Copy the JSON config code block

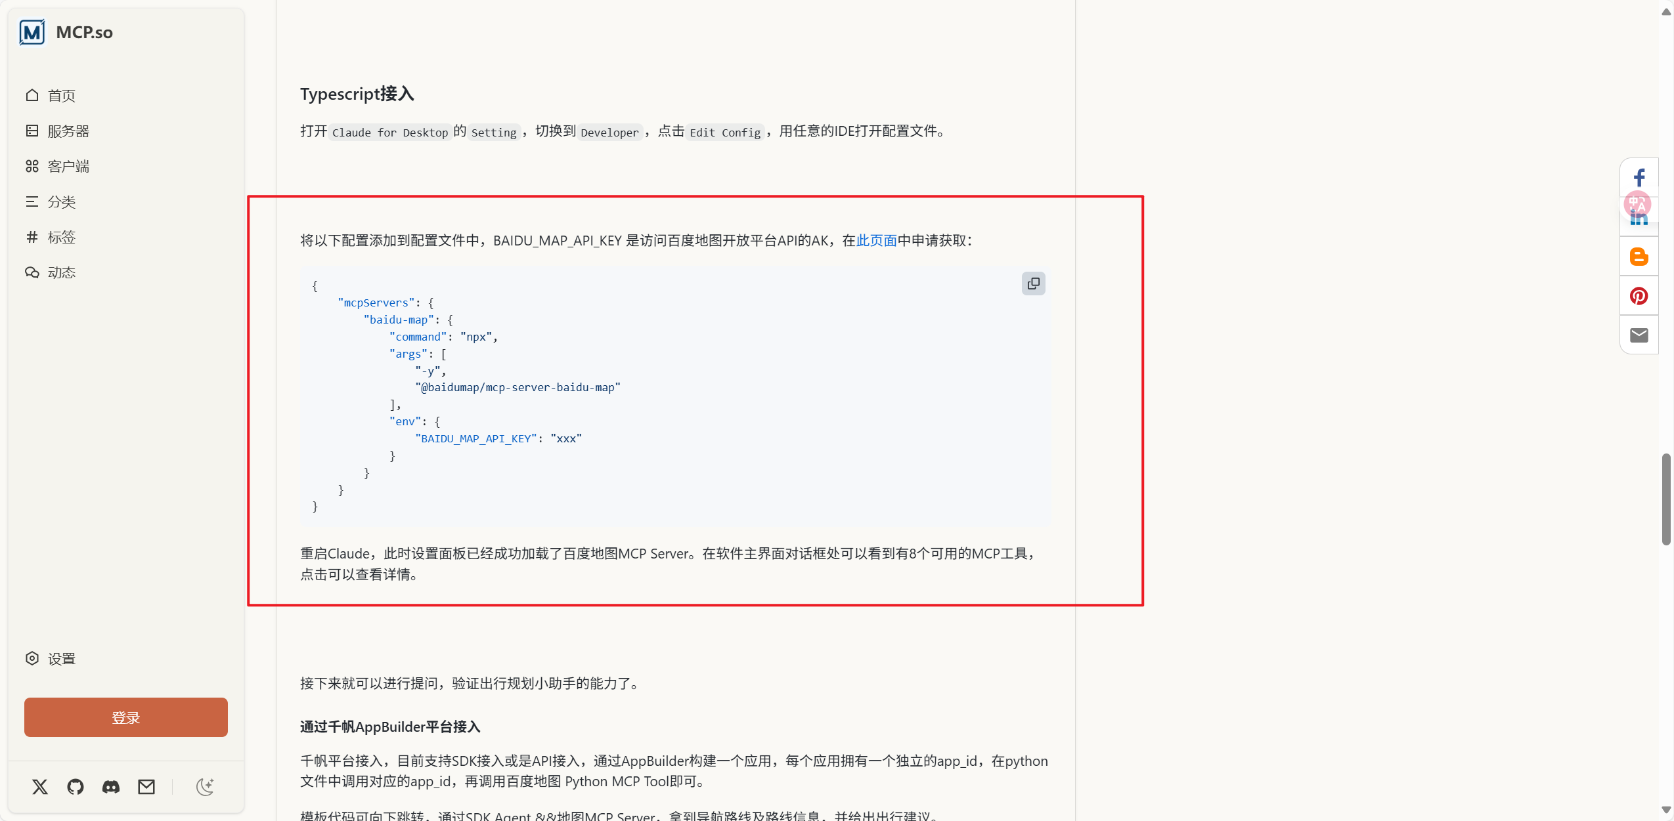pos(1033,284)
